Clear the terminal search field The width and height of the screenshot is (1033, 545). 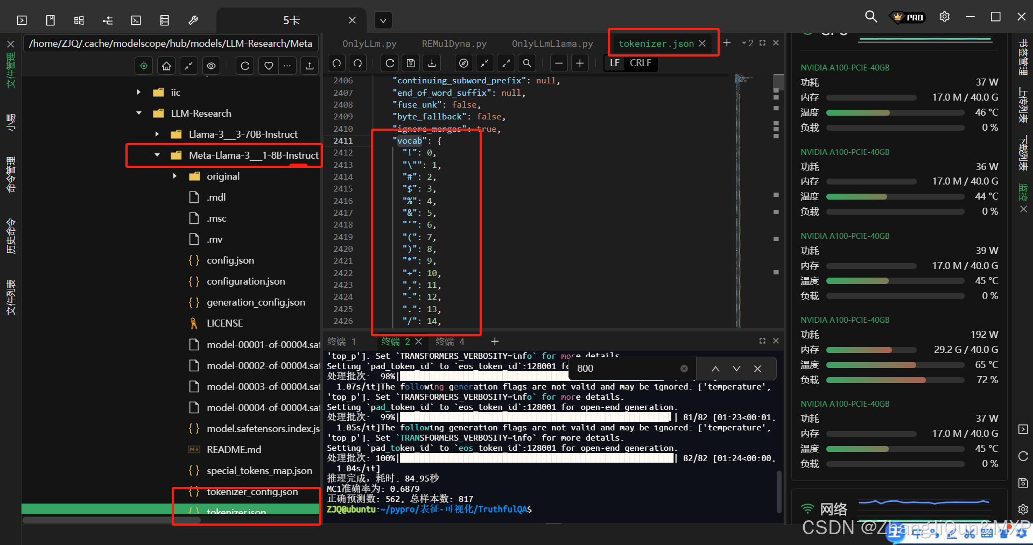(684, 369)
